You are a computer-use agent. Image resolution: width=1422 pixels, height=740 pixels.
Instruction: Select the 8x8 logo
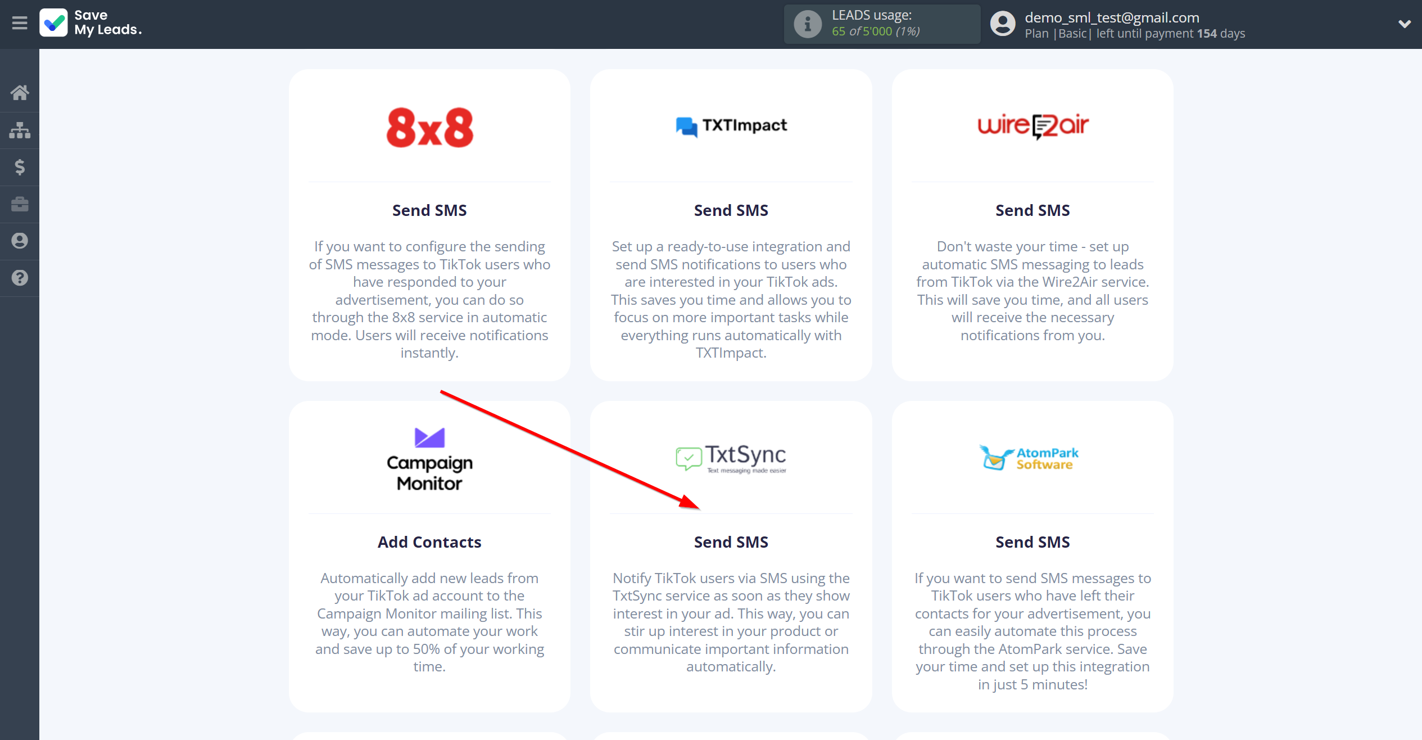pyautogui.click(x=430, y=127)
